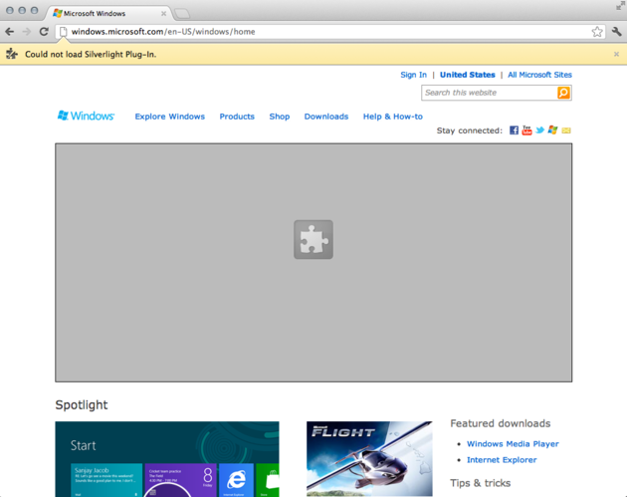Click the Windows flag social icon

click(x=552, y=129)
